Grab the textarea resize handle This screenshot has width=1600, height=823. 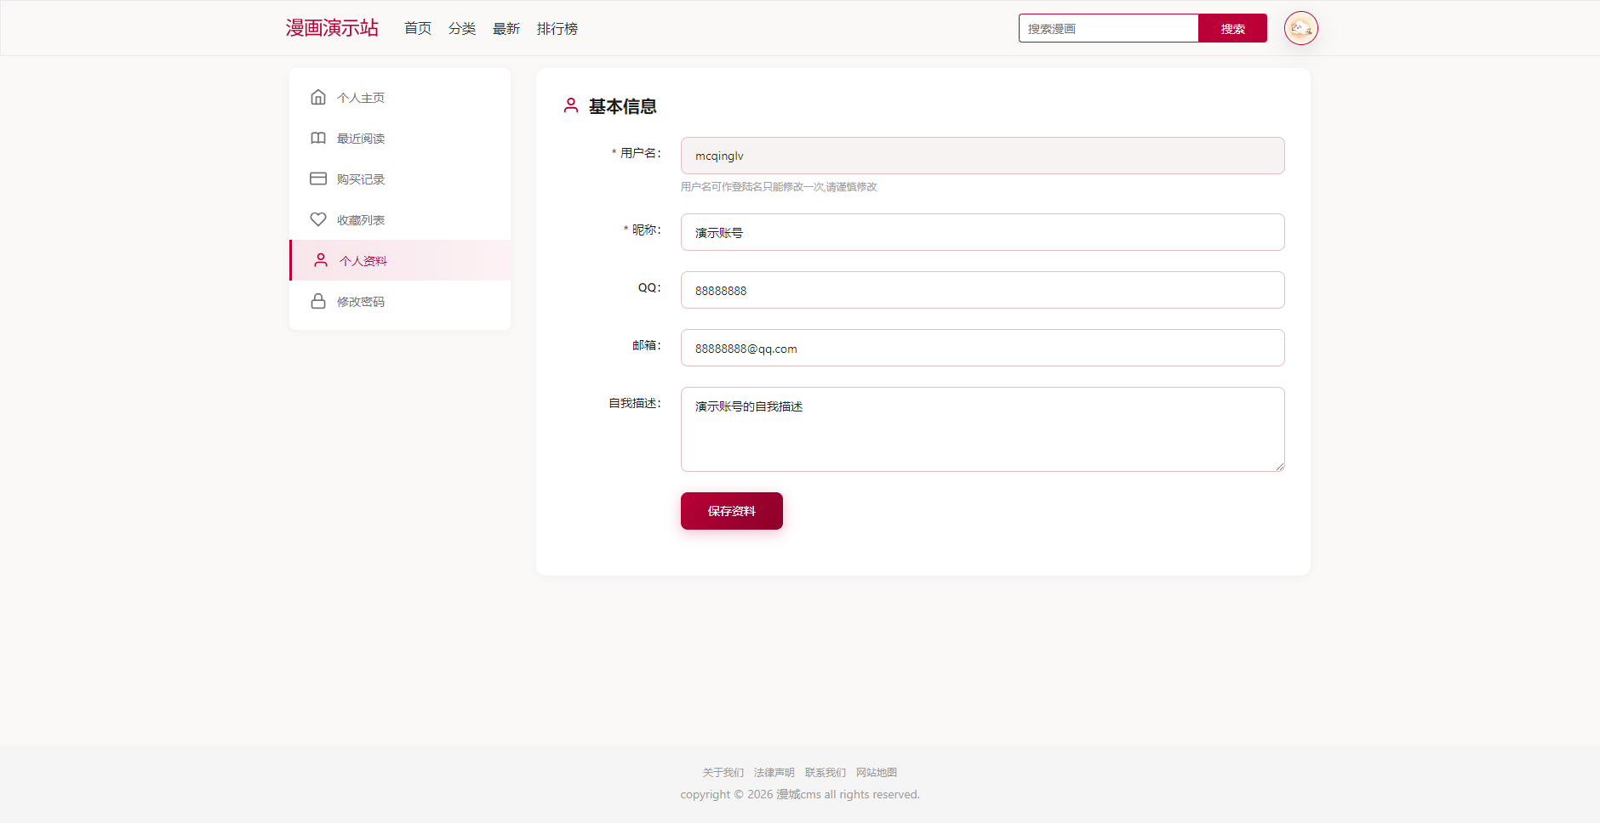(x=1279, y=466)
